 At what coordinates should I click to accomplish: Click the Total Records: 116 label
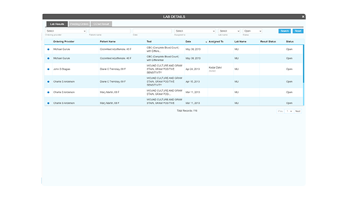coord(187,111)
